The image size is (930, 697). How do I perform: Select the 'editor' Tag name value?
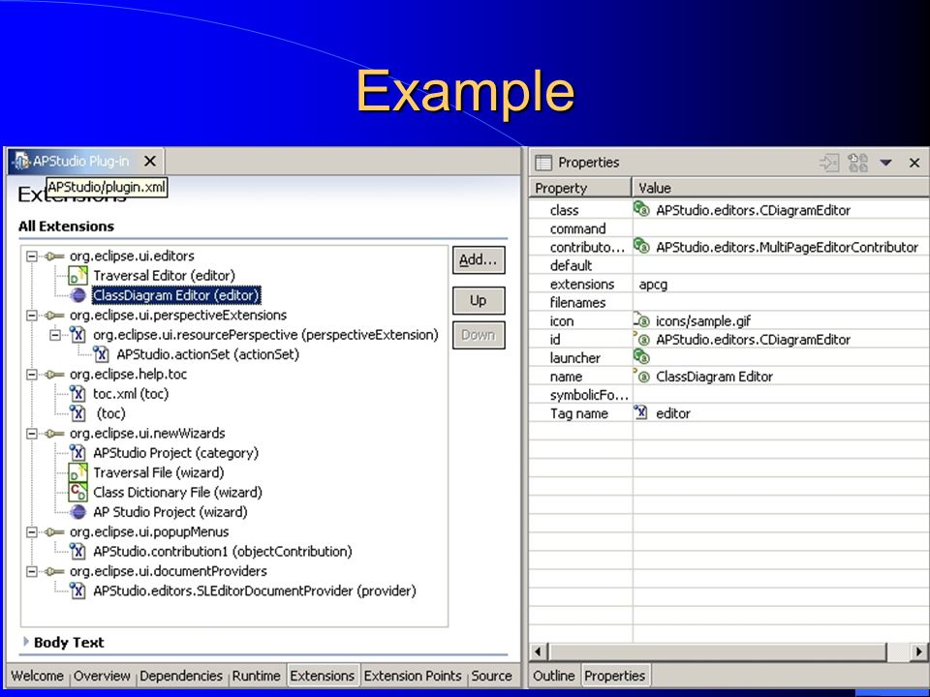(672, 413)
